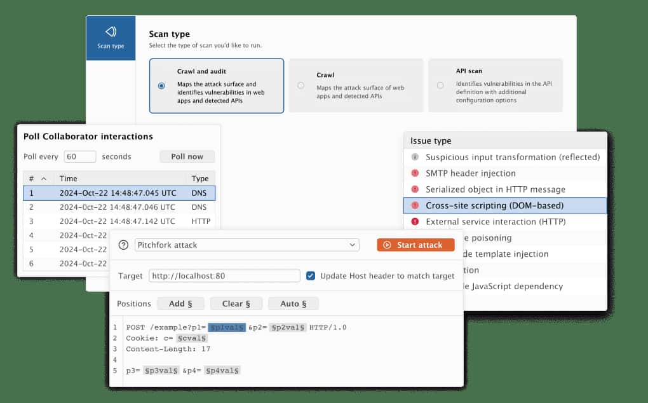Click the Poll now button

pos(187,156)
